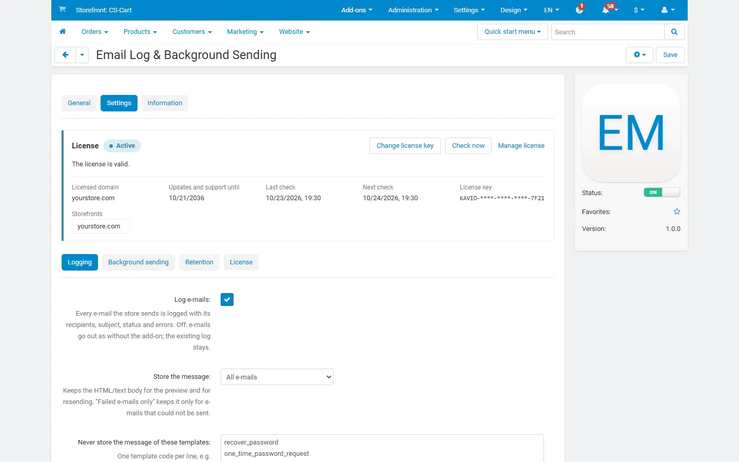Expand the Administration menu
Image resolution: width=739 pixels, height=462 pixels.
(x=413, y=10)
